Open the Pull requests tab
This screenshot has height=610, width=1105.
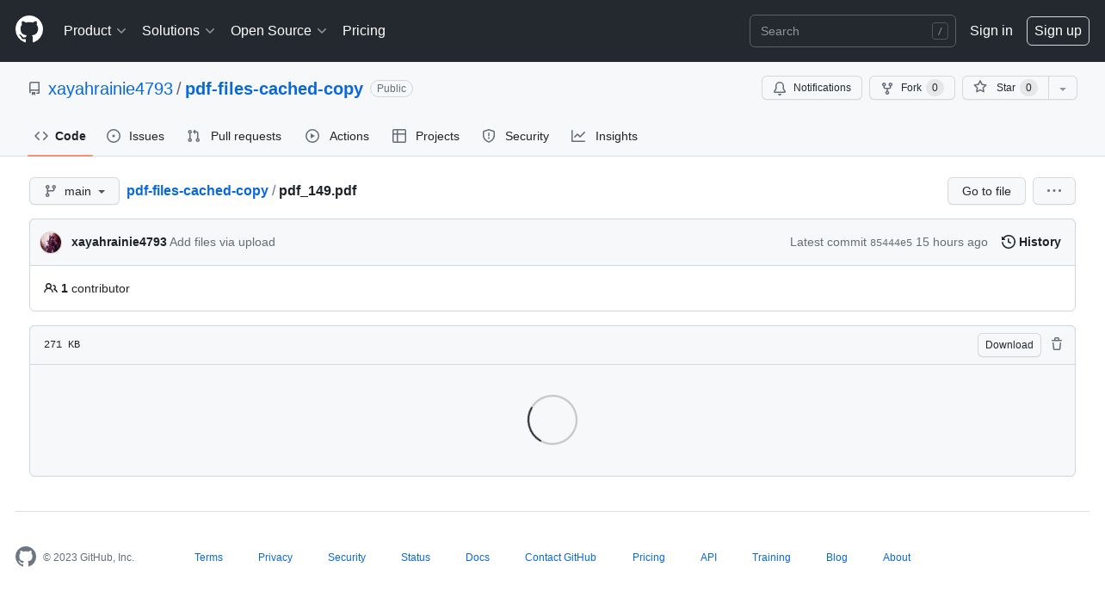pyautogui.click(x=234, y=136)
